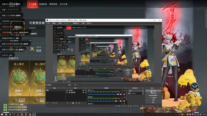Toggle lock of 显示器采集 source
Image resolution: width=207 pixels, height=116 pixels.
[x=86, y=92]
